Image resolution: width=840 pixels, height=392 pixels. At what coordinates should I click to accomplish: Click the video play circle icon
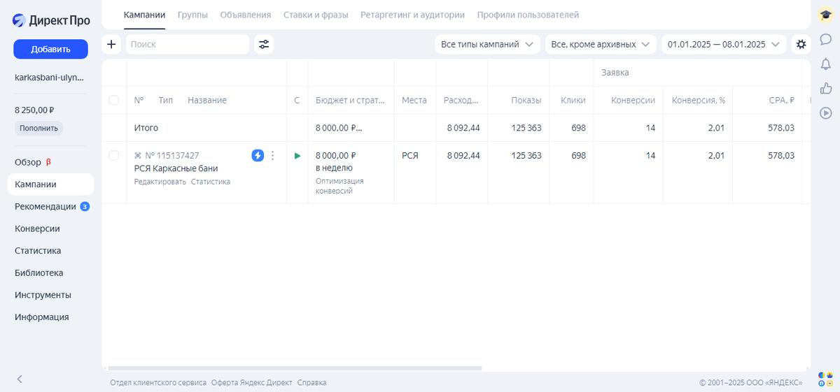click(x=825, y=112)
